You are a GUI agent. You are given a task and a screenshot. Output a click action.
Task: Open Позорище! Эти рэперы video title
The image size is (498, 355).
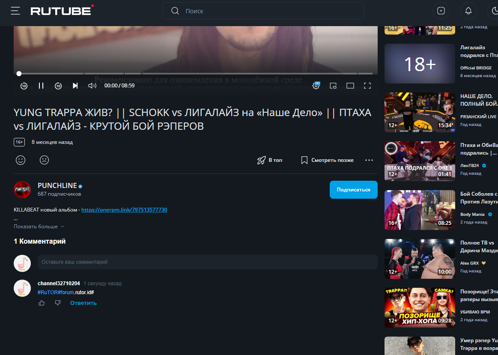[x=479, y=295]
